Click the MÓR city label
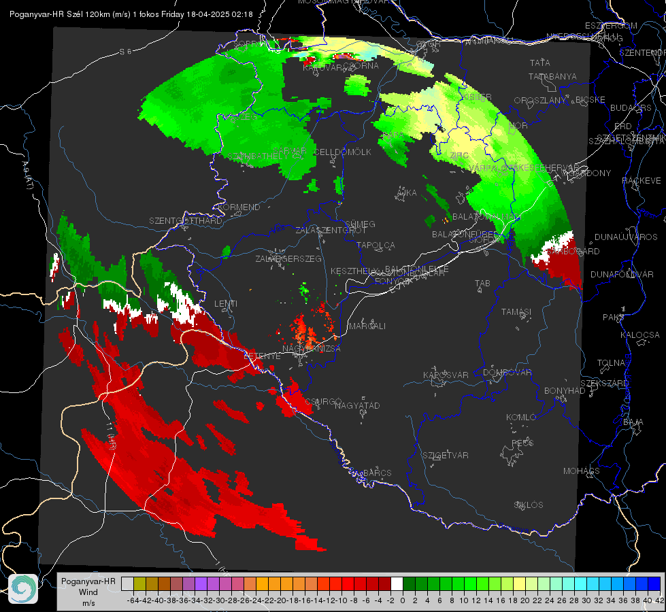The width and height of the screenshot is (666, 612). coord(518,126)
